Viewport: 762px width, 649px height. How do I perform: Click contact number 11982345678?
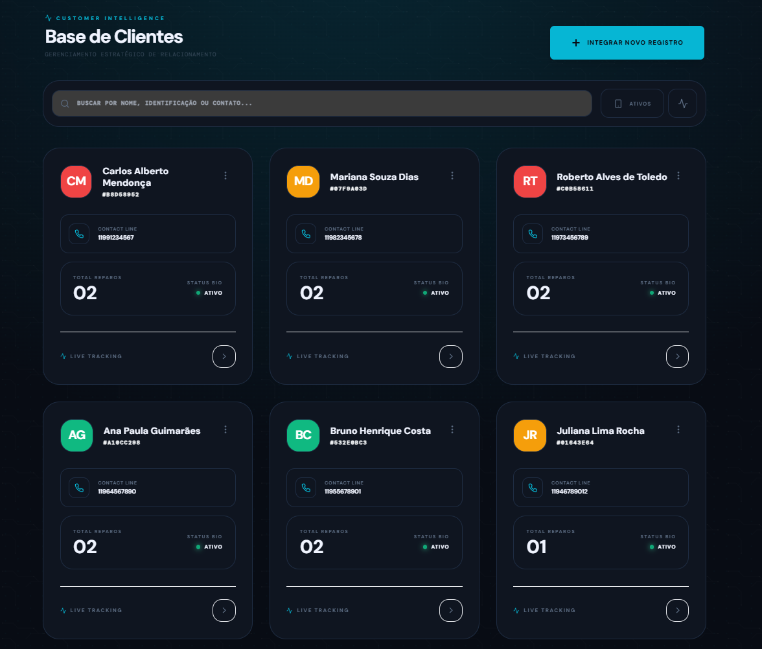343,238
